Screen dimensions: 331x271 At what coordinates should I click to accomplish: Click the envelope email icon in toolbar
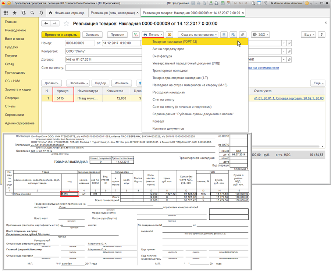tap(170, 35)
